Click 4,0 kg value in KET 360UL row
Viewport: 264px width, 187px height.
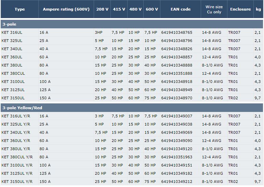click(x=258, y=57)
